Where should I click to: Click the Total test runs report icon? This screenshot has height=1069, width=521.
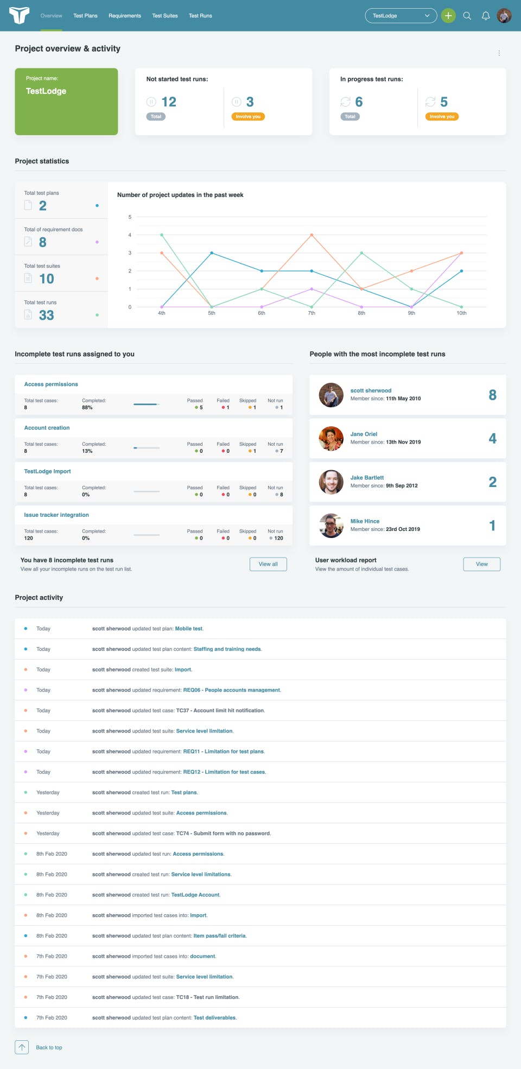click(x=28, y=315)
